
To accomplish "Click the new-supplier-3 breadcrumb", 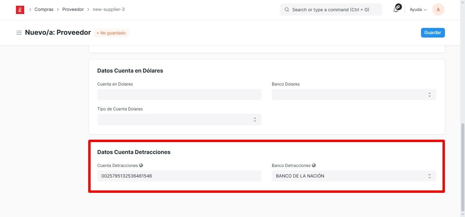I will point(109,10).
